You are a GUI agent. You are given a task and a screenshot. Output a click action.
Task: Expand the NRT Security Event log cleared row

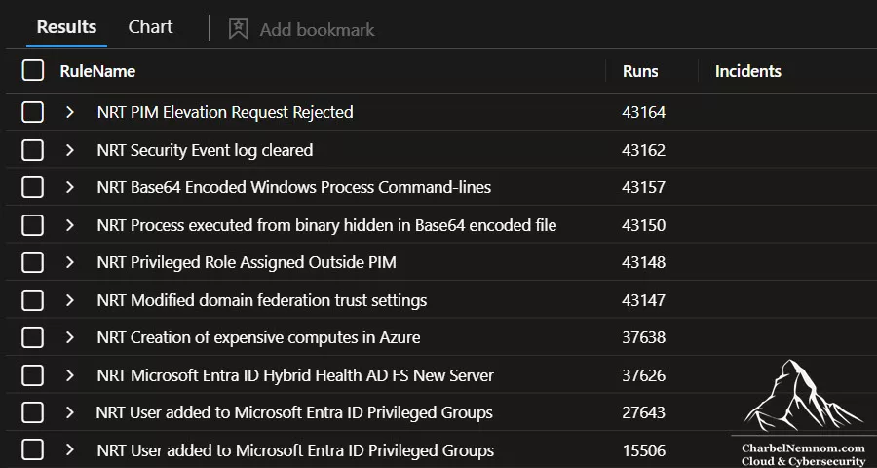[70, 150]
